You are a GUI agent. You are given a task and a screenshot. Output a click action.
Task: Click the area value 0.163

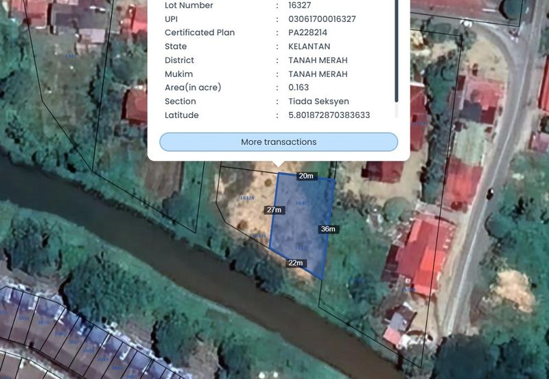click(299, 88)
